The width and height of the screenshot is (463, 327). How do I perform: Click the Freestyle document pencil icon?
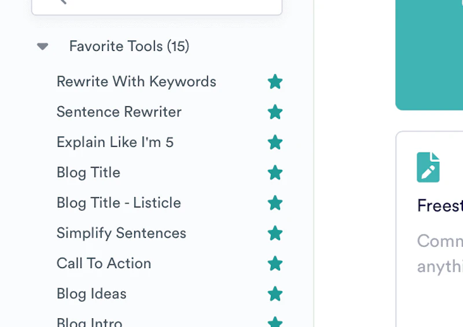tap(428, 167)
